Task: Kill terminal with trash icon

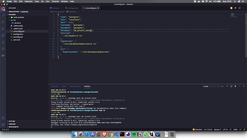Action: point(235,86)
